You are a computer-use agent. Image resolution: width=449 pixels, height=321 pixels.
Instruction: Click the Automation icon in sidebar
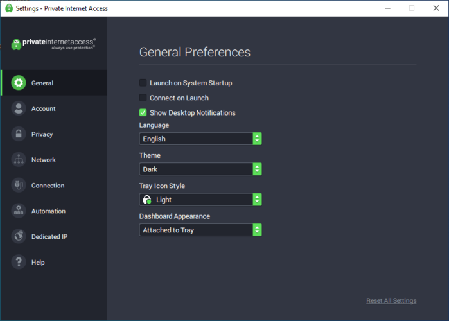(x=19, y=211)
